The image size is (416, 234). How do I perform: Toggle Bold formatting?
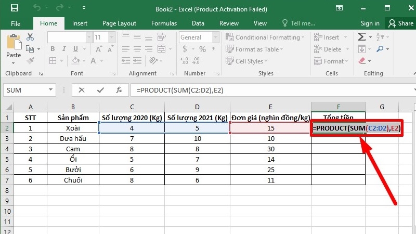(53, 49)
